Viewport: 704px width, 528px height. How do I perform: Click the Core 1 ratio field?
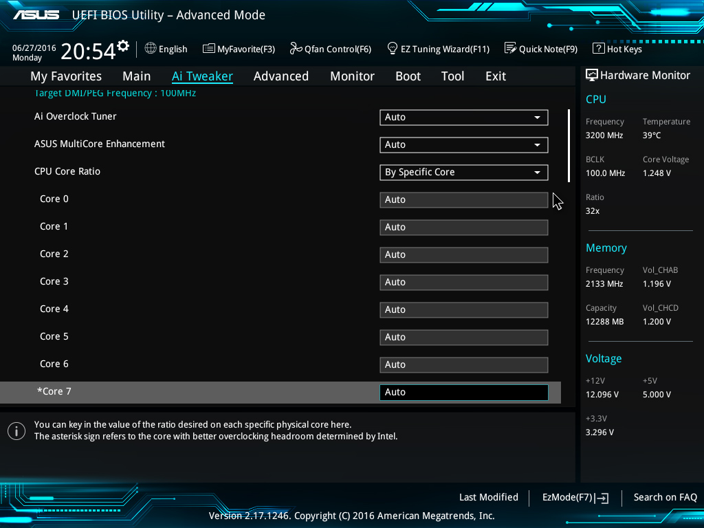(464, 227)
